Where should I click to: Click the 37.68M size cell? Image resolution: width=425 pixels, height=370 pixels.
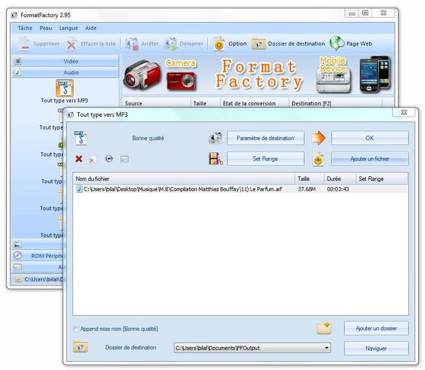click(307, 189)
